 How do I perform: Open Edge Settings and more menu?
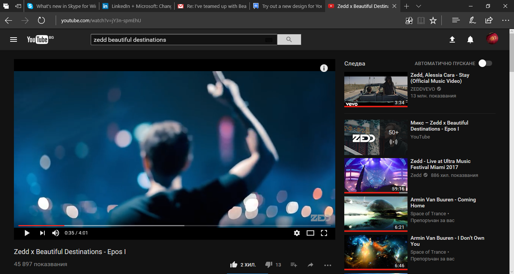(505, 20)
